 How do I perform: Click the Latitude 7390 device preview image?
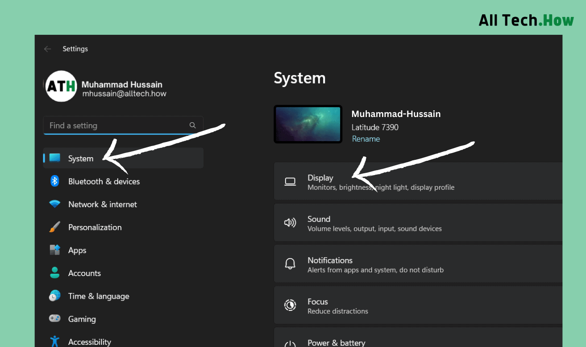pyautogui.click(x=308, y=124)
